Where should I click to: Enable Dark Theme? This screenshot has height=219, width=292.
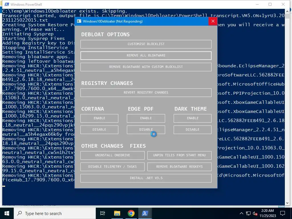click(x=192, y=118)
